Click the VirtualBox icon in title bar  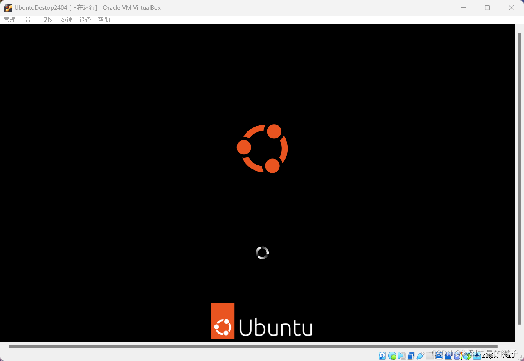8,7
